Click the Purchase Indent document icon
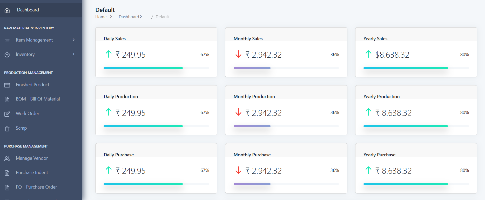 7,173
